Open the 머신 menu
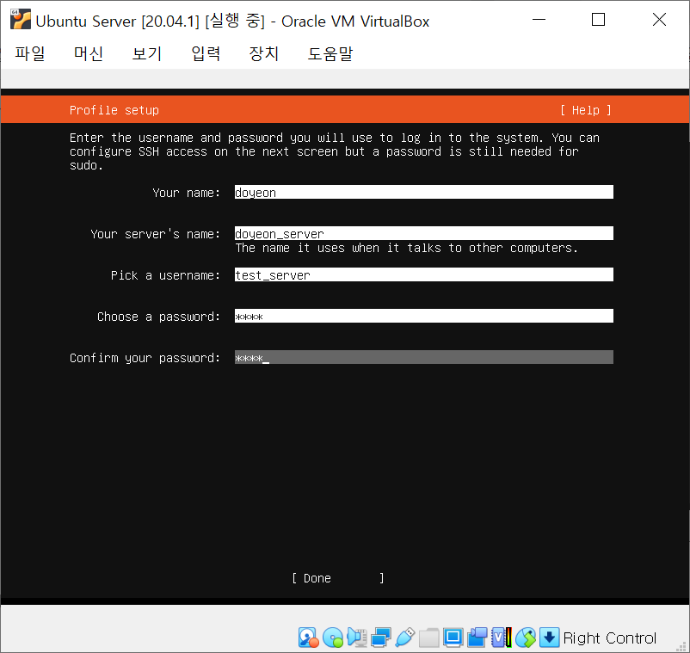This screenshot has width=690, height=653. click(x=89, y=53)
